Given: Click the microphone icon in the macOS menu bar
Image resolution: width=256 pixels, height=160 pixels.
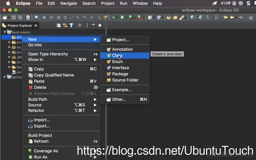Looking at the screenshot, I should pos(234,3).
